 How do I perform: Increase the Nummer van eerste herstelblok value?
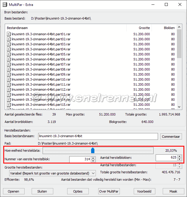pos(93,158)
